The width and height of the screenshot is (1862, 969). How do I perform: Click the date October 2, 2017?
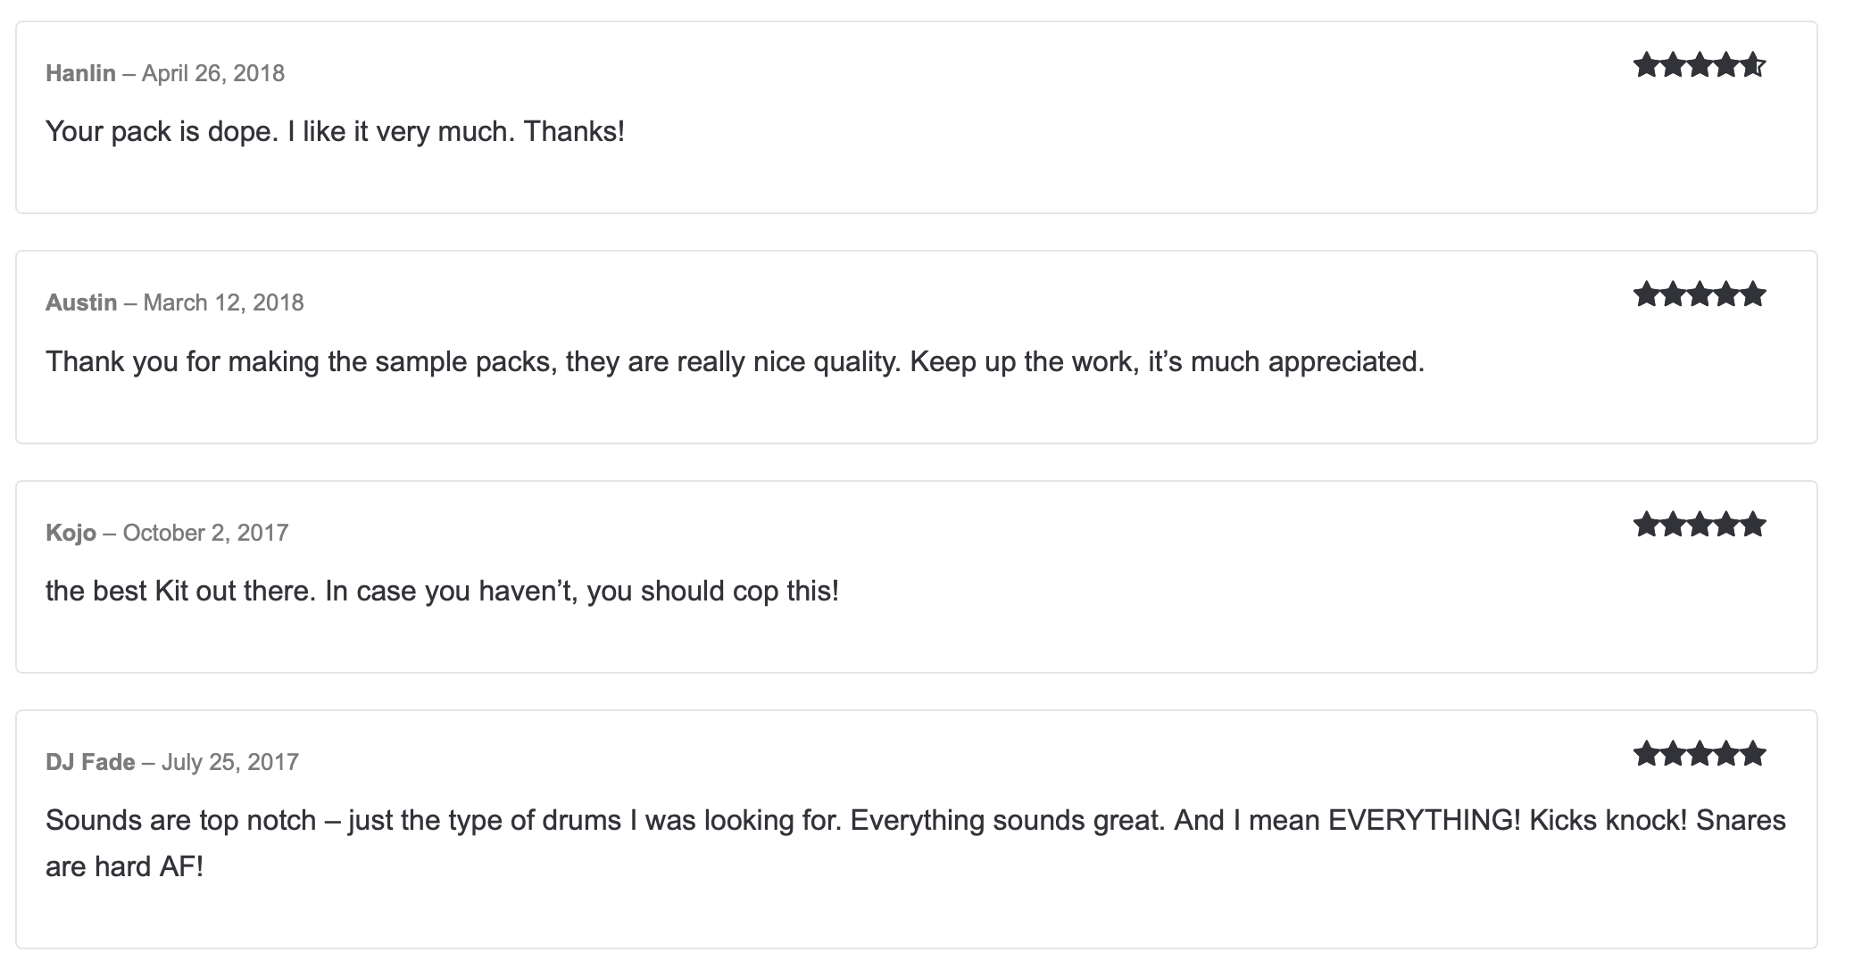205,533
